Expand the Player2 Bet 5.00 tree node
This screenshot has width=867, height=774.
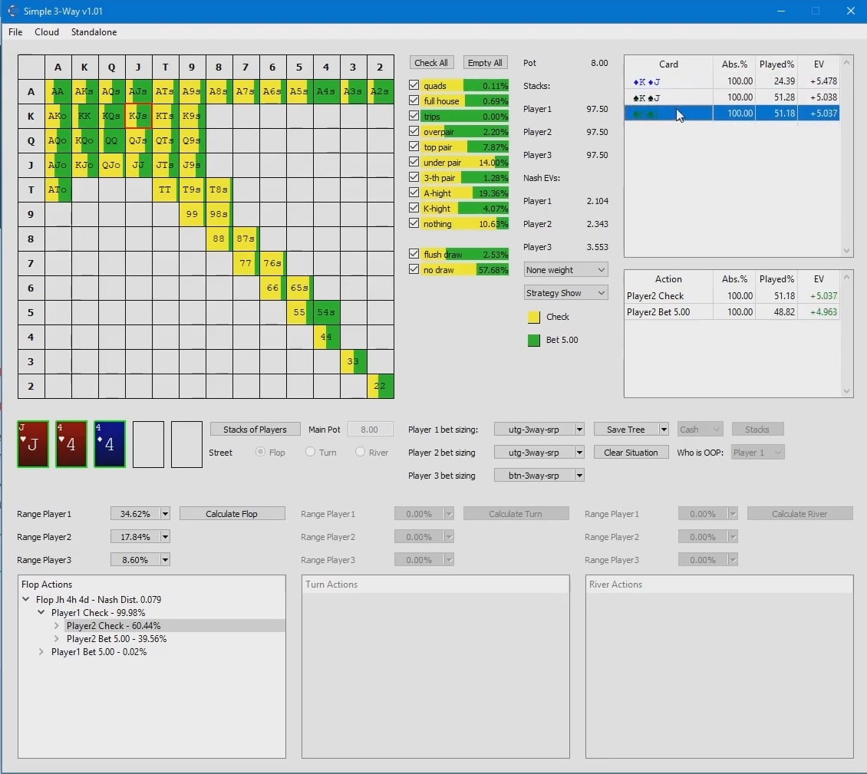pos(55,639)
